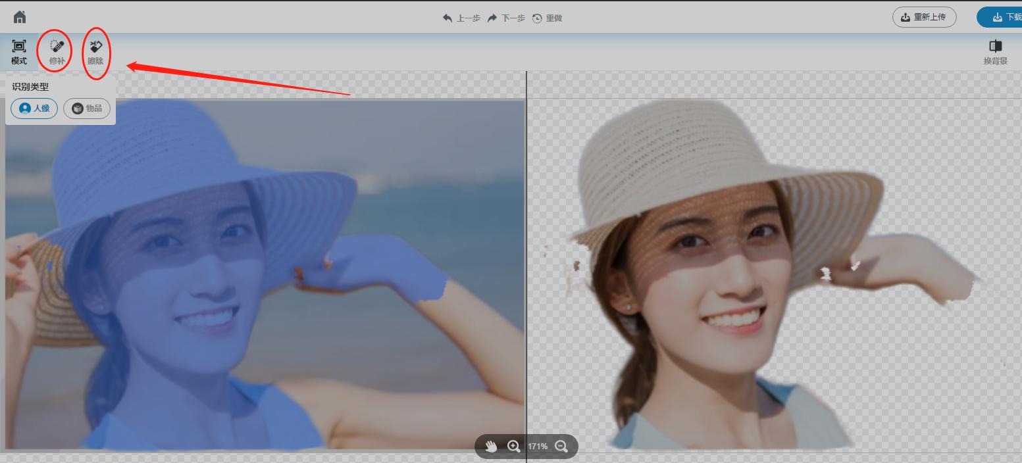Open the 模式 mode panel
The height and width of the screenshot is (463, 1022).
pos(19,52)
